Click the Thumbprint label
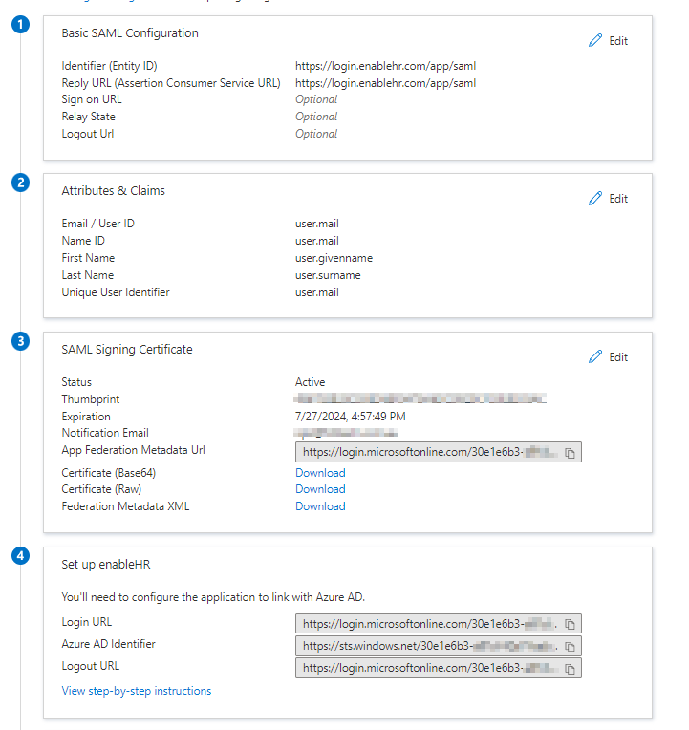Image resolution: width=689 pixels, height=730 pixels. pos(91,399)
